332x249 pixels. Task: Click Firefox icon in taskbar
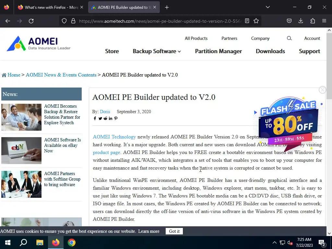[56, 243]
